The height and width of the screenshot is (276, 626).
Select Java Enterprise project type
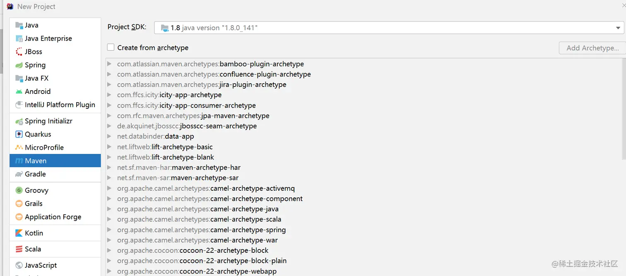pos(55,38)
